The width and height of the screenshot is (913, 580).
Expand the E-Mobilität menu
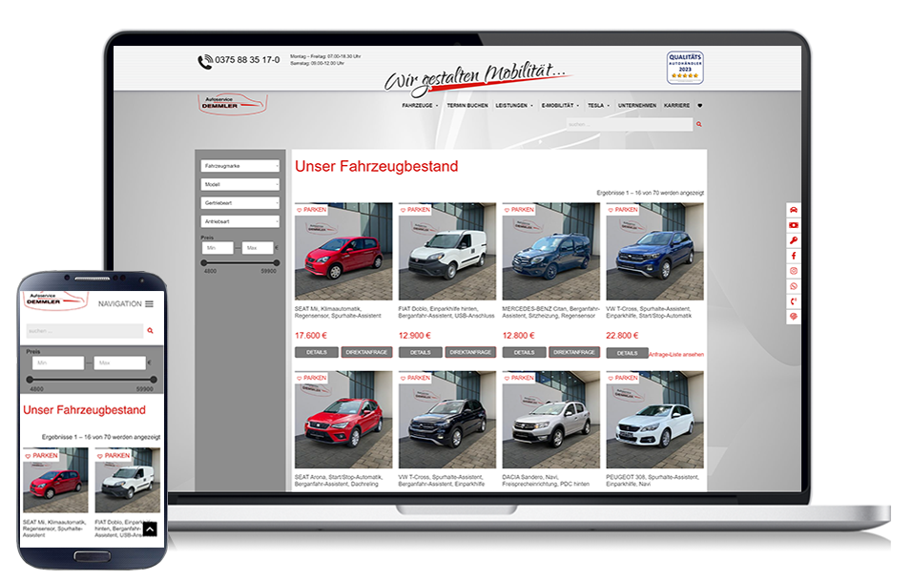click(560, 105)
